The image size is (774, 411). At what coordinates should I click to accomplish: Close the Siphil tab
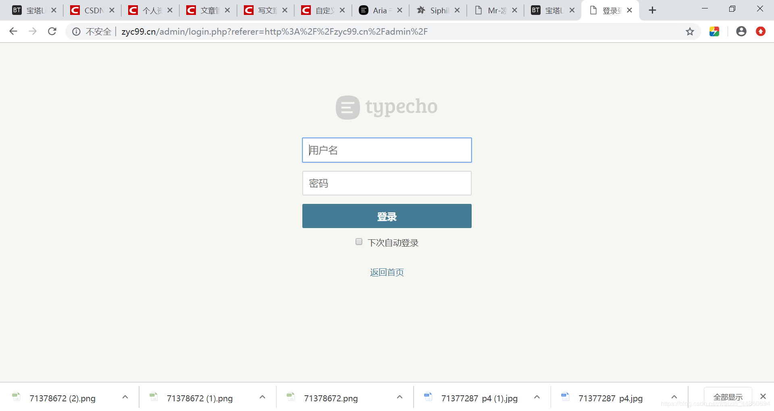457,10
